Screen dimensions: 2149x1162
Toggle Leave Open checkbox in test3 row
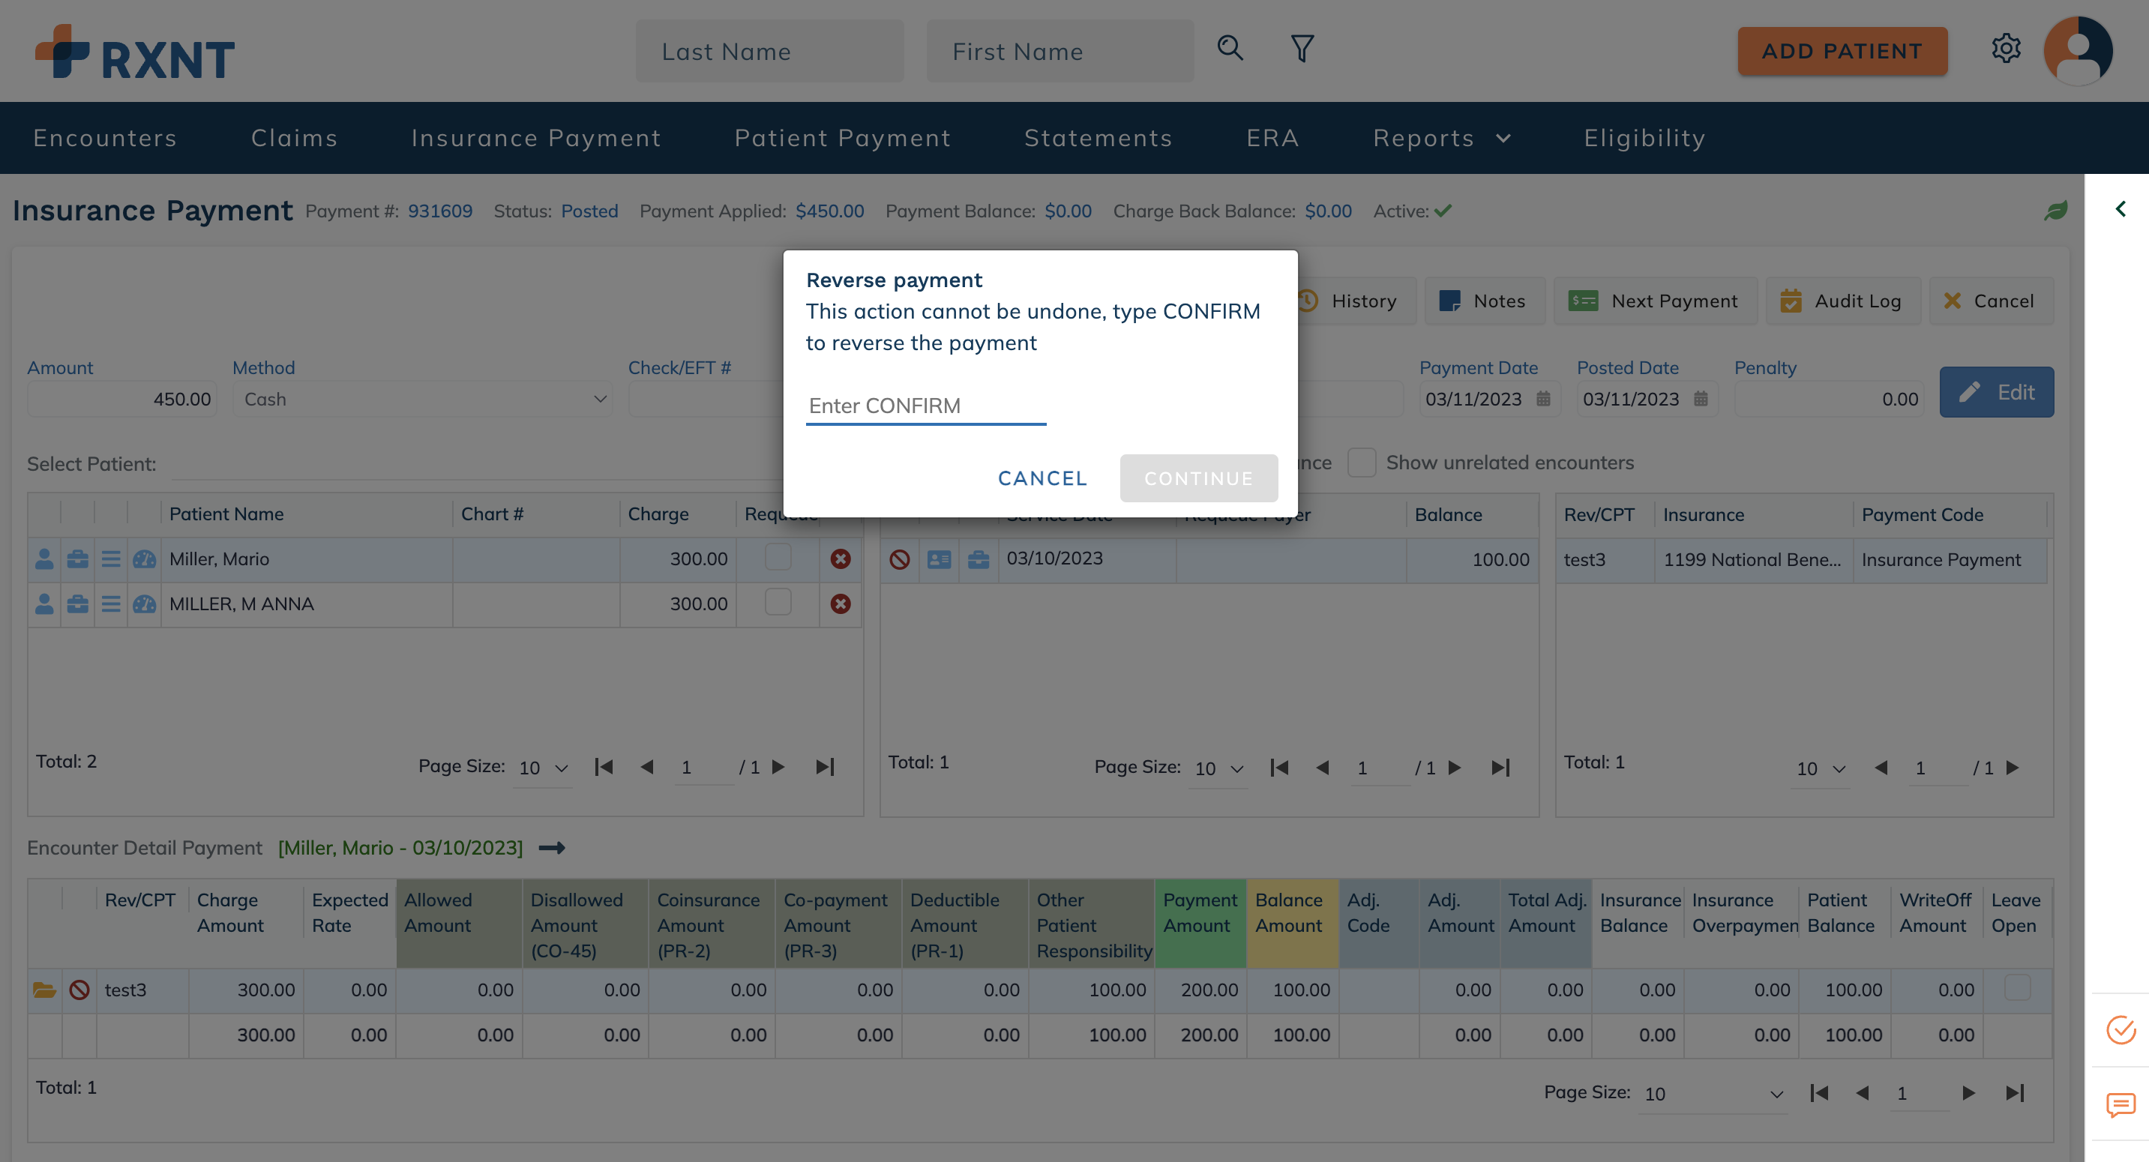tap(2017, 987)
